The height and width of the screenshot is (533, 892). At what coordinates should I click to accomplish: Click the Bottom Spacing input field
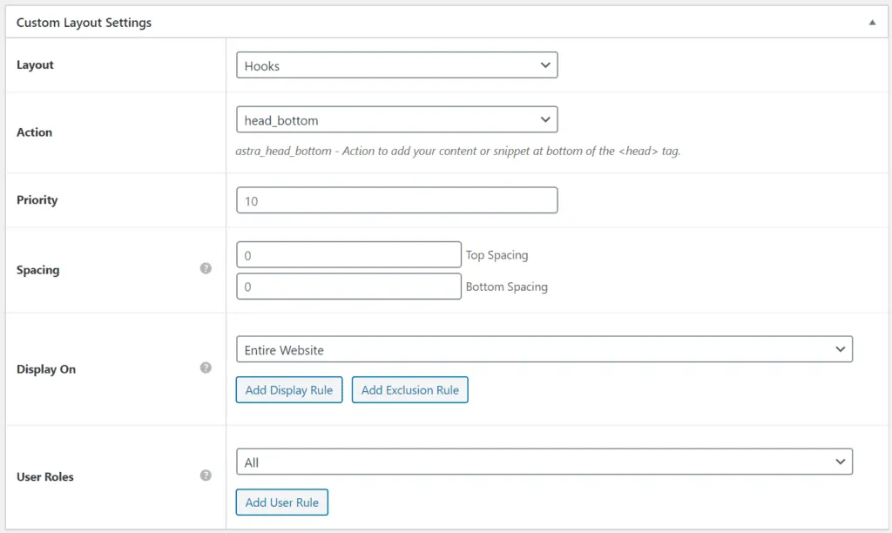[348, 287]
